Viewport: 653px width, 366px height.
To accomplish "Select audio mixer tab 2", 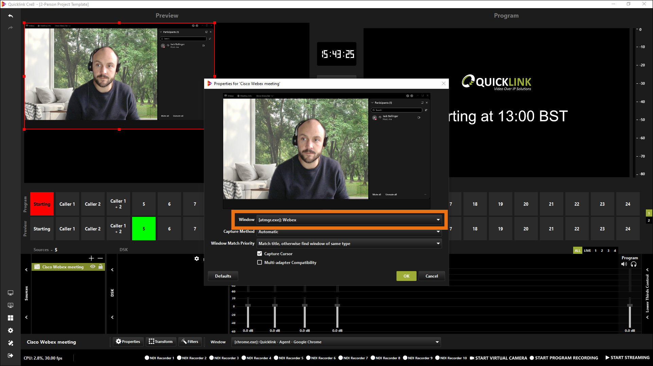I will pyautogui.click(x=602, y=251).
